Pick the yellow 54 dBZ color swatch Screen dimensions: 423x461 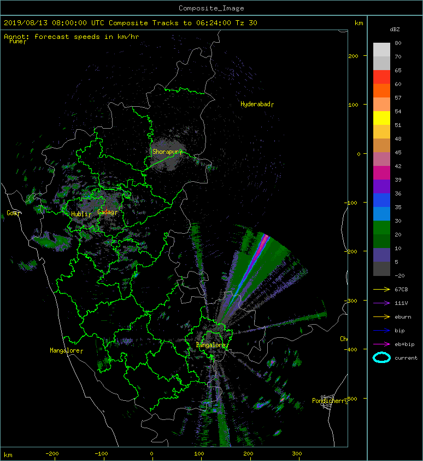[x=381, y=118]
